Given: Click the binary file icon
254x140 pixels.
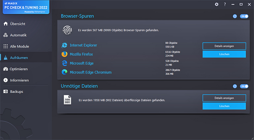Looking at the screenshot, I should coord(67,100).
